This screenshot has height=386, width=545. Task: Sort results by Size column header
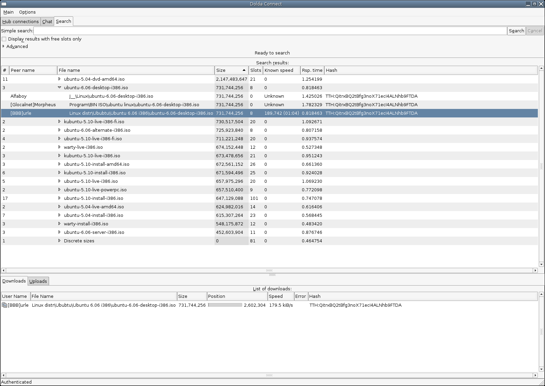pos(231,70)
